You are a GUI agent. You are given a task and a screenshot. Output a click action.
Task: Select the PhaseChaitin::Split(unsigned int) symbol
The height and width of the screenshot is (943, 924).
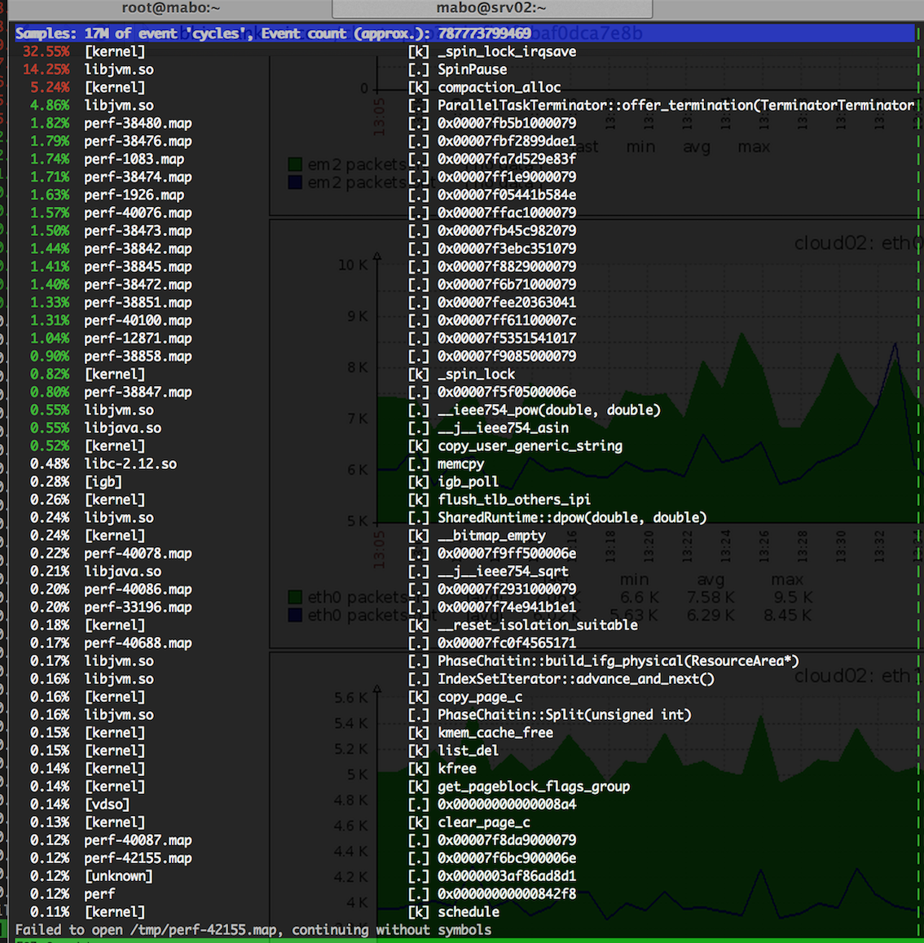tap(564, 715)
